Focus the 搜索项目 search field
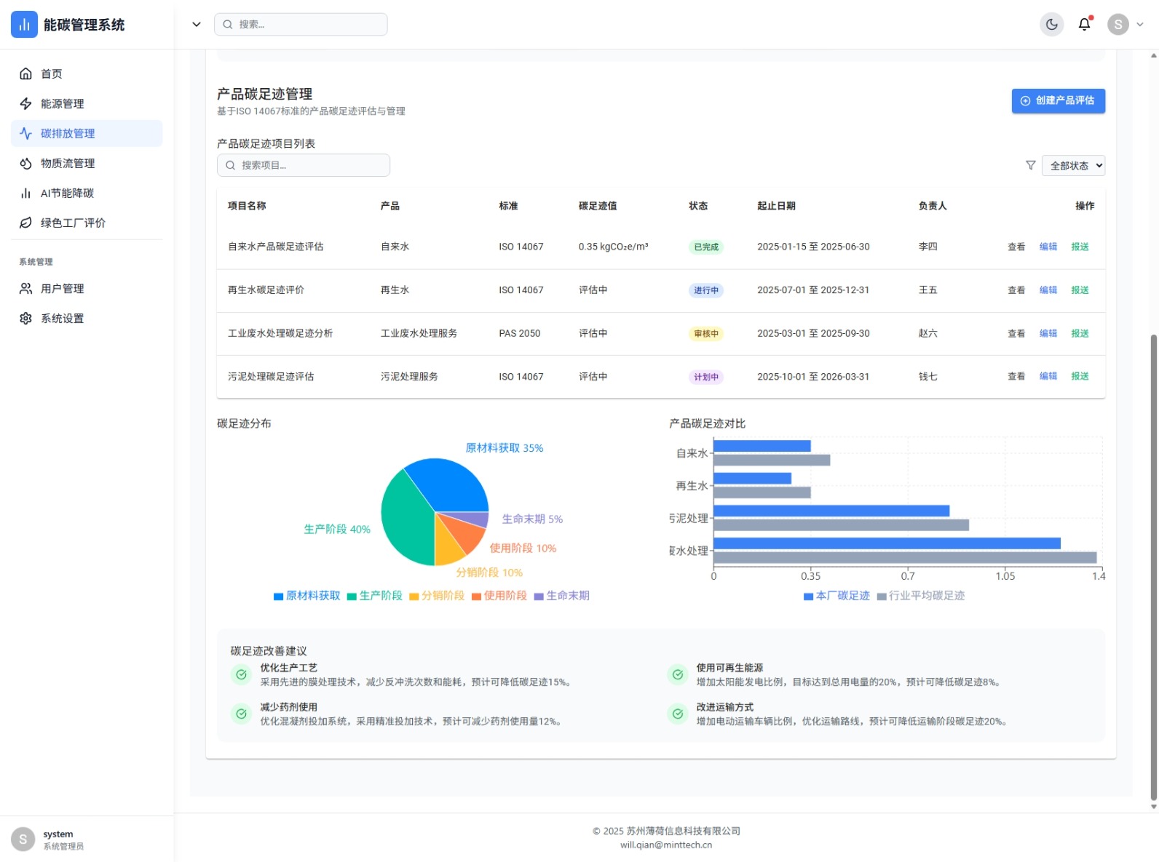This screenshot has width=1159, height=862. click(304, 166)
